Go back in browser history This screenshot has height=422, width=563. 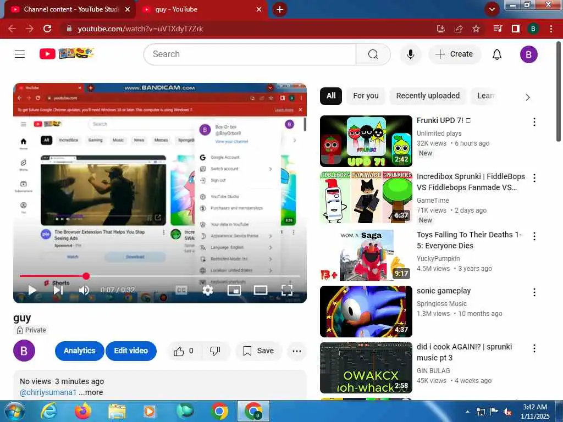tap(12, 29)
